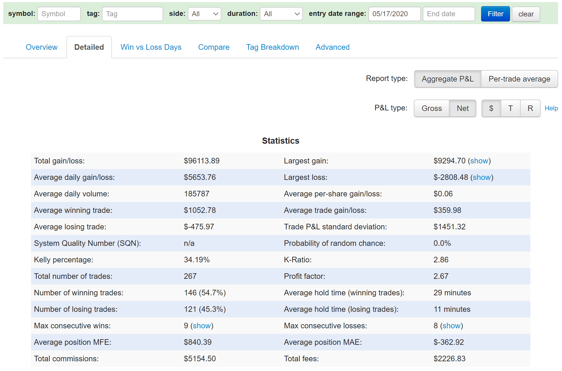
Task: Click the Symbol input field
Action: click(59, 14)
